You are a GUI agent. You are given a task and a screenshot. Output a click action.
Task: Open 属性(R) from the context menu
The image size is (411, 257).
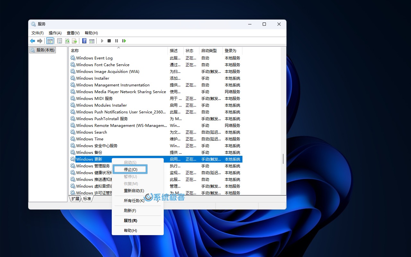pos(130,221)
